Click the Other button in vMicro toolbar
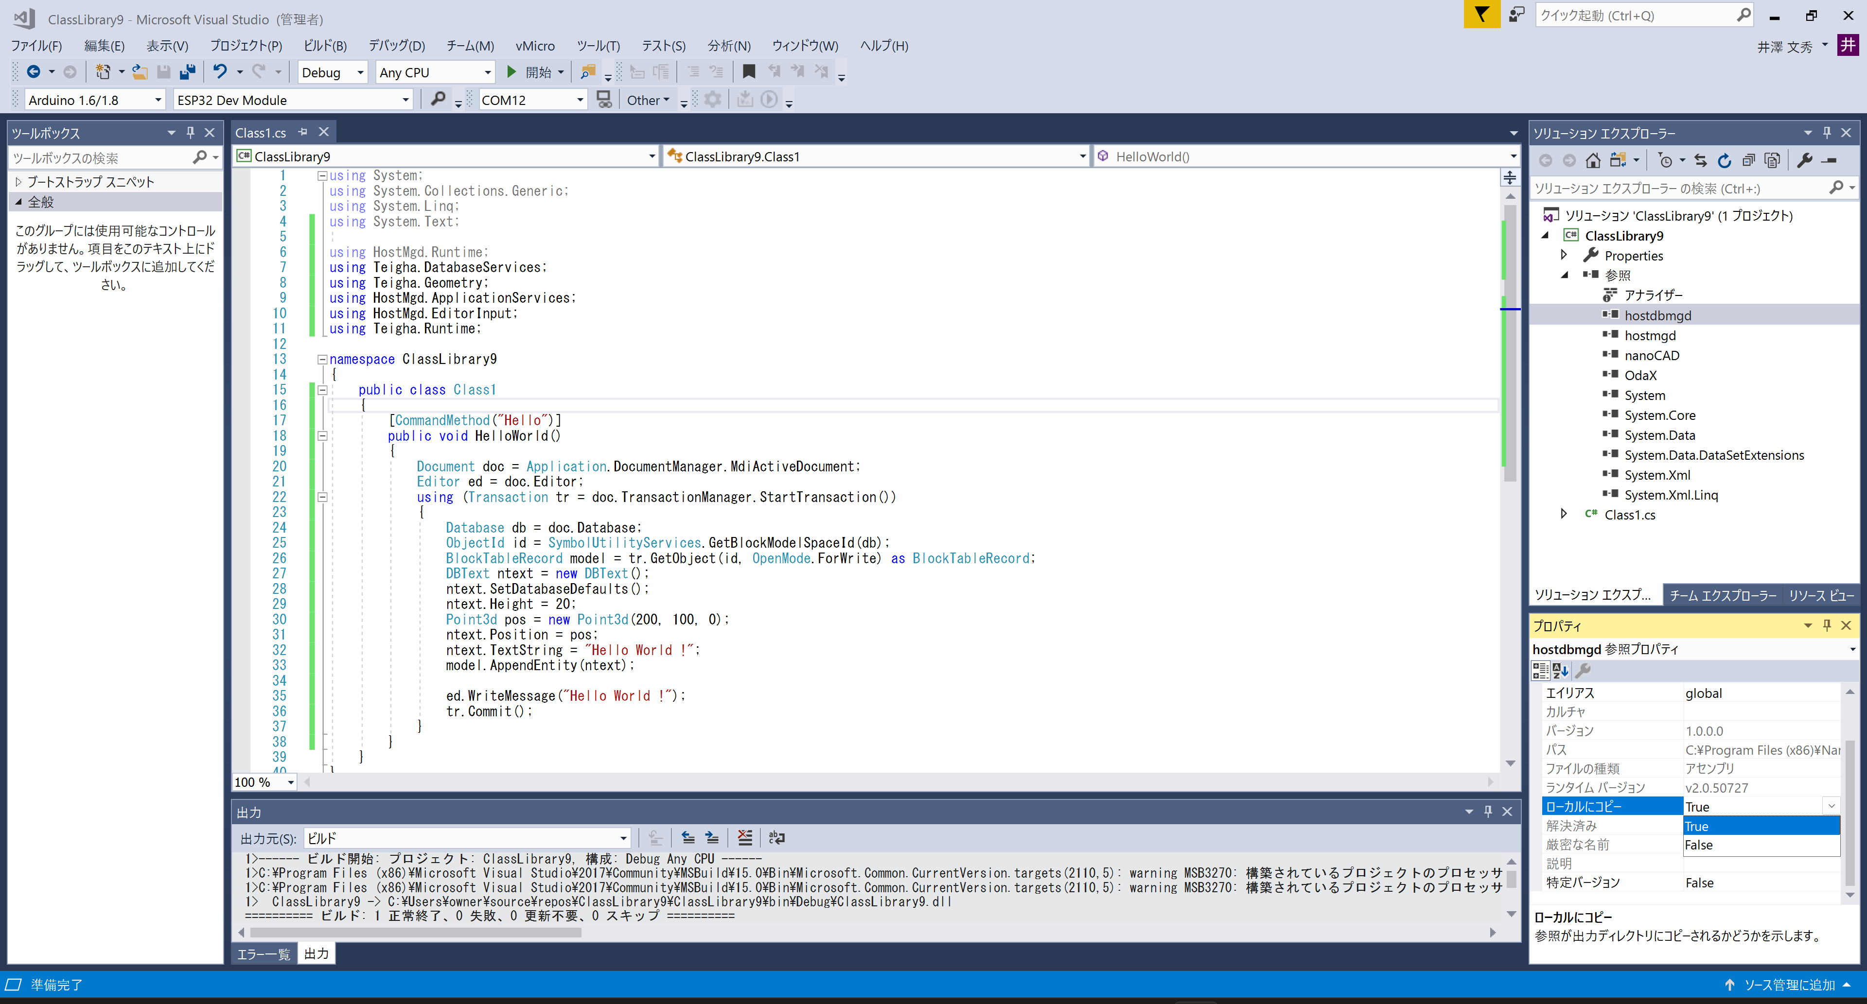The height and width of the screenshot is (1004, 1867). coord(648,100)
